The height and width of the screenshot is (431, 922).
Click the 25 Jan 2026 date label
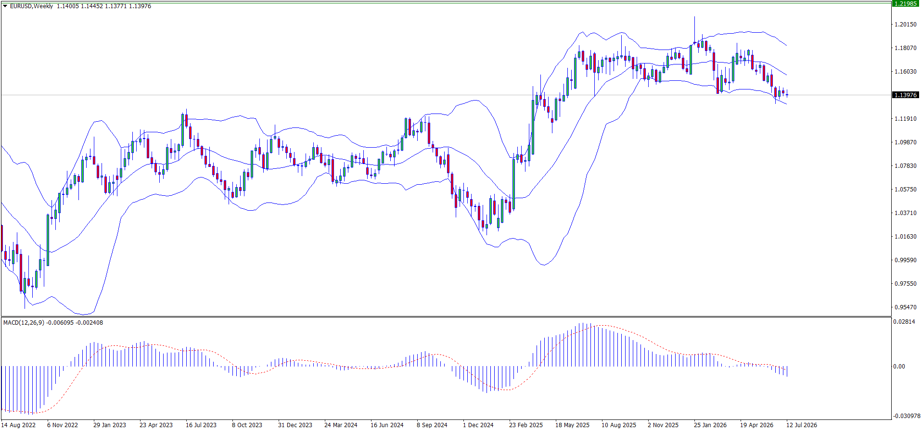pyautogui.click(x=710, y=425)
